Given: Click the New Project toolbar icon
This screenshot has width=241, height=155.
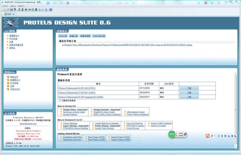Looking at the screenshot, I should [4, 9].
